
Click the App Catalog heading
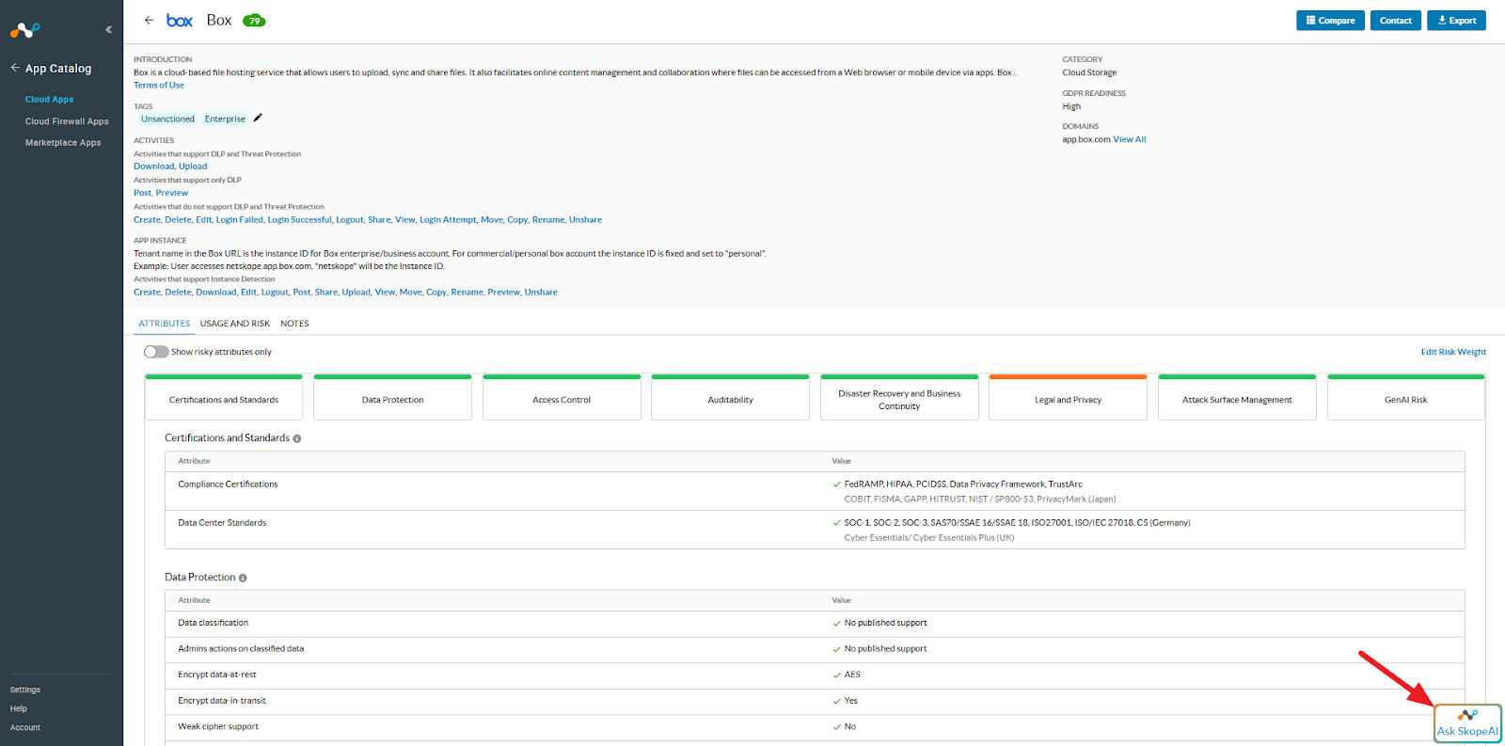pyautogui.click(x=58, y=69)
